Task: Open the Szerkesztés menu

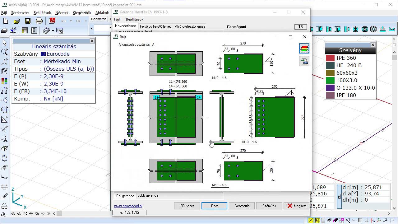Action: tap(20, 13)
